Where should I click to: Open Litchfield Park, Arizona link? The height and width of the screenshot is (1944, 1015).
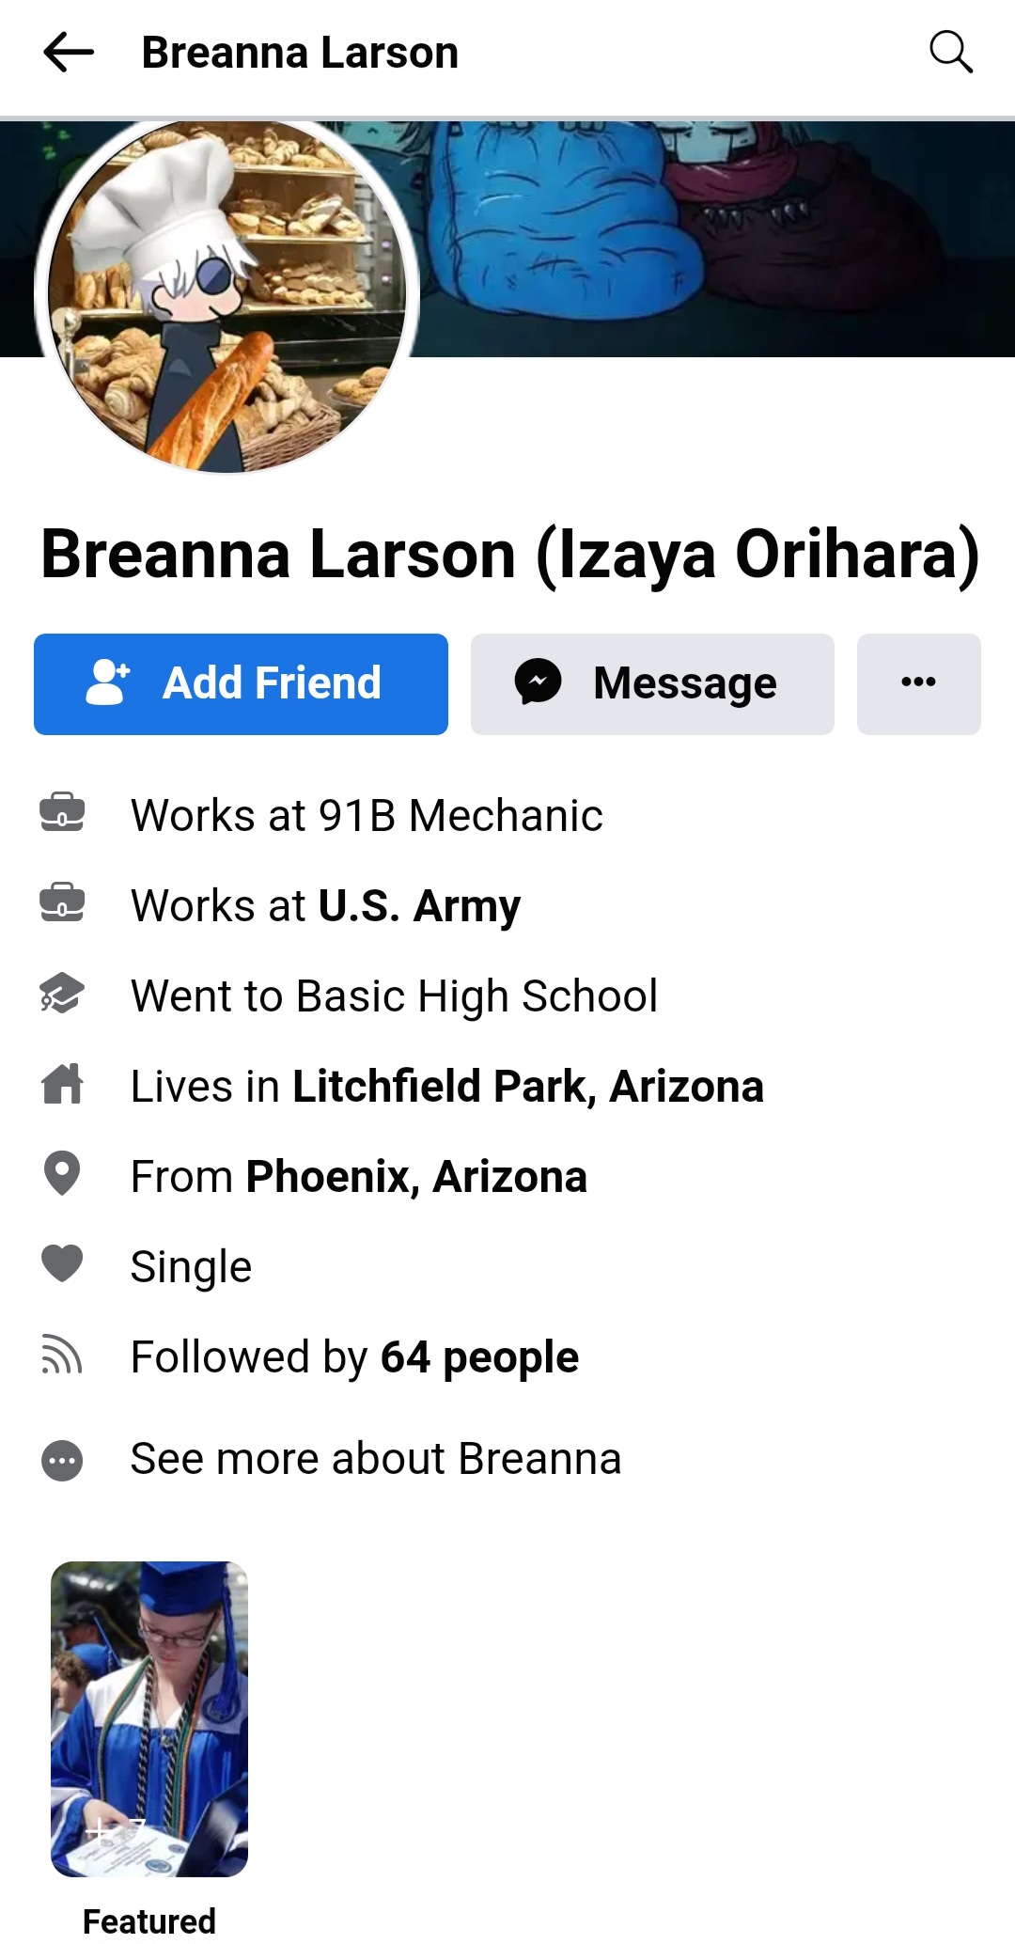coord(527,1087)
